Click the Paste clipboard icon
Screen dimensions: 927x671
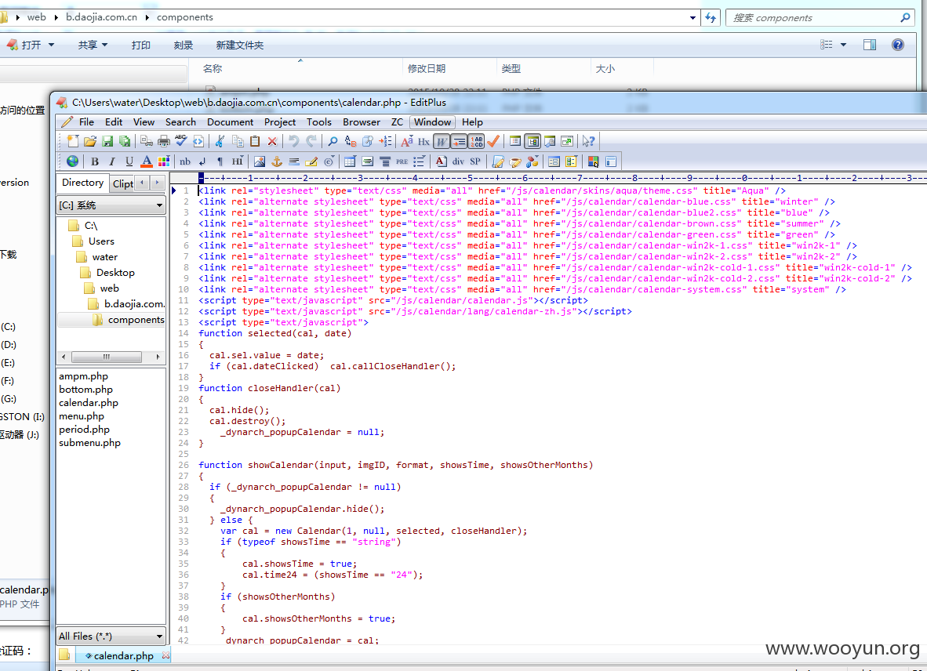[x=255, y=141]
